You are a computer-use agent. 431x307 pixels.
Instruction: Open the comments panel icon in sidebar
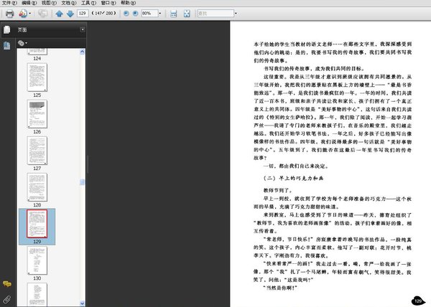(x=7, y=285)
